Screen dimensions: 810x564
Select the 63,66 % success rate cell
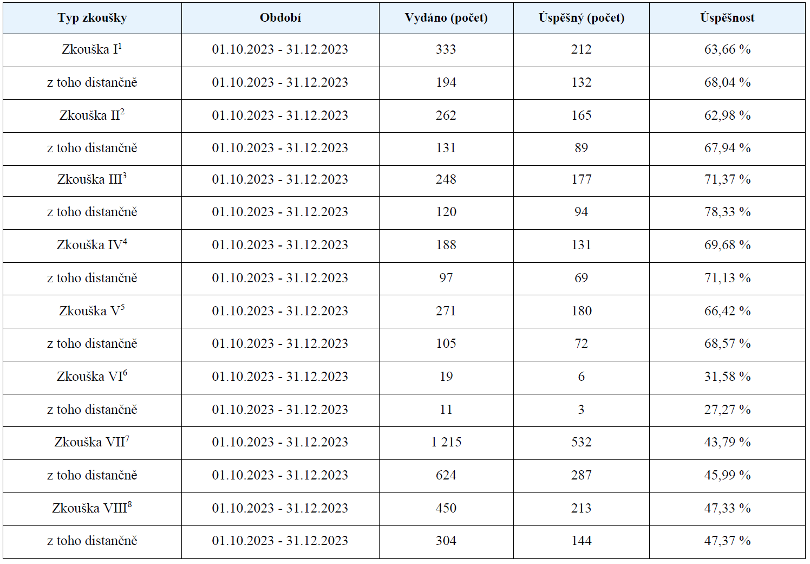[x=727, y=50]
